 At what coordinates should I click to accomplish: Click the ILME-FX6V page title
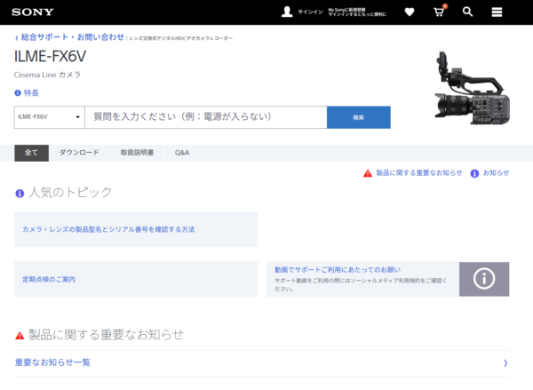pyautogui.click(x=50, y=57)
